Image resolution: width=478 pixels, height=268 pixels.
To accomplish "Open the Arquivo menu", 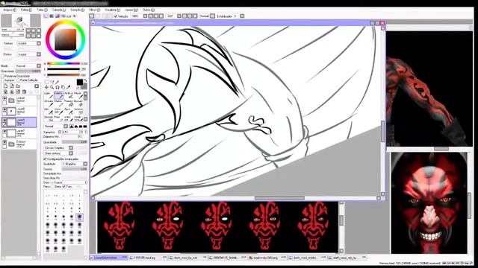I will tap(9, 10).
